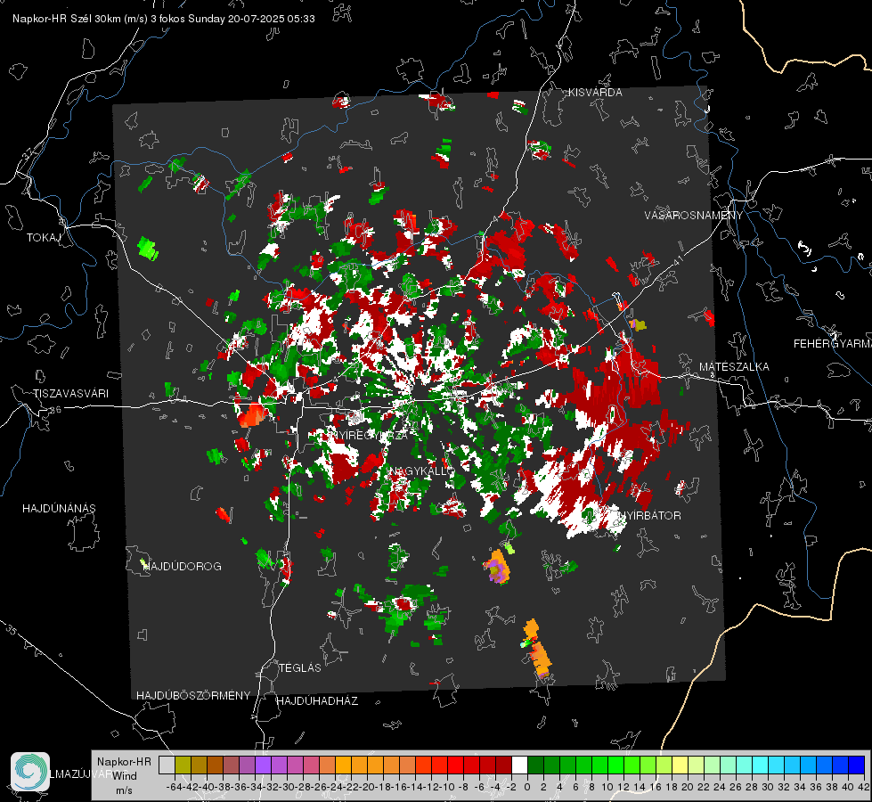This screenshot has width=872, height=802.
Task: Click the Wind label in the legend
Action: (x=124, y=775)
